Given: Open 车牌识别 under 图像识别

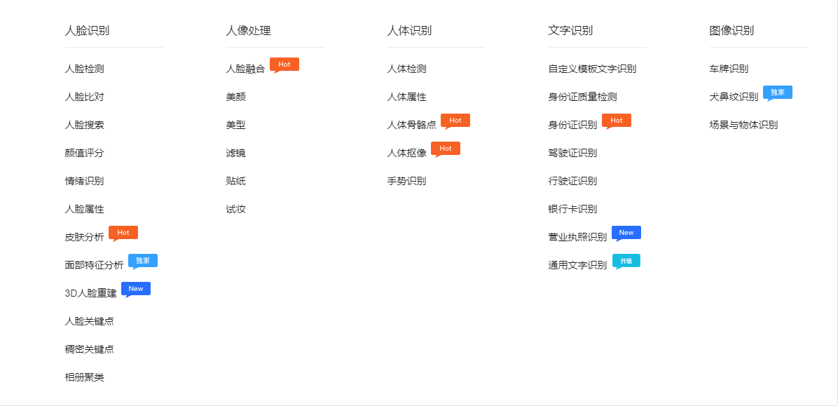Looking at the screenshot, I should pos(729,69).
